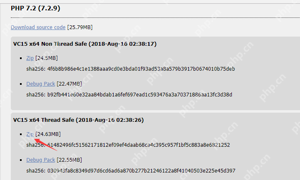Click the [24.63MB] file size label

(x=48, y=134)
